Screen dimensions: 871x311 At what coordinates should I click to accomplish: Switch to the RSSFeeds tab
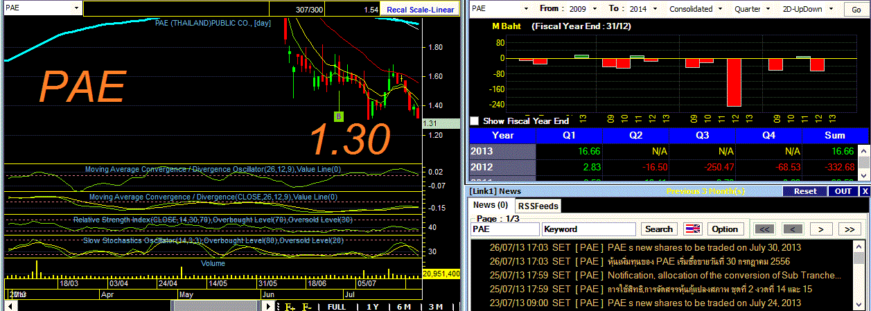pyautogui.click(x=539, y=206)
